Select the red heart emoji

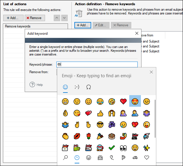tap(123, 101)
